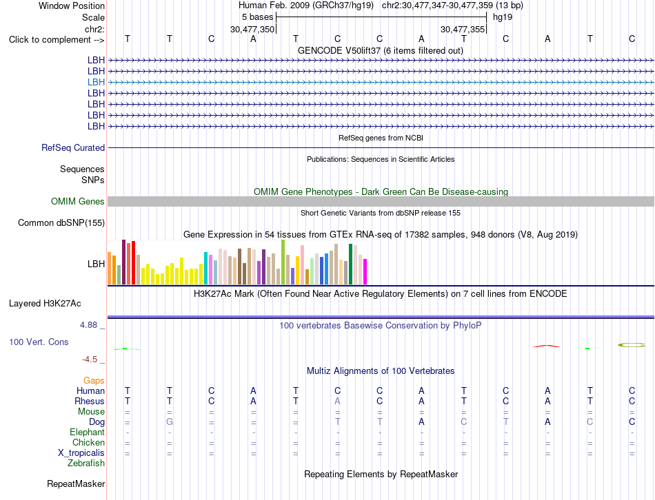Click the tallest lime-green GTEx expression bar

click(283, 262)
